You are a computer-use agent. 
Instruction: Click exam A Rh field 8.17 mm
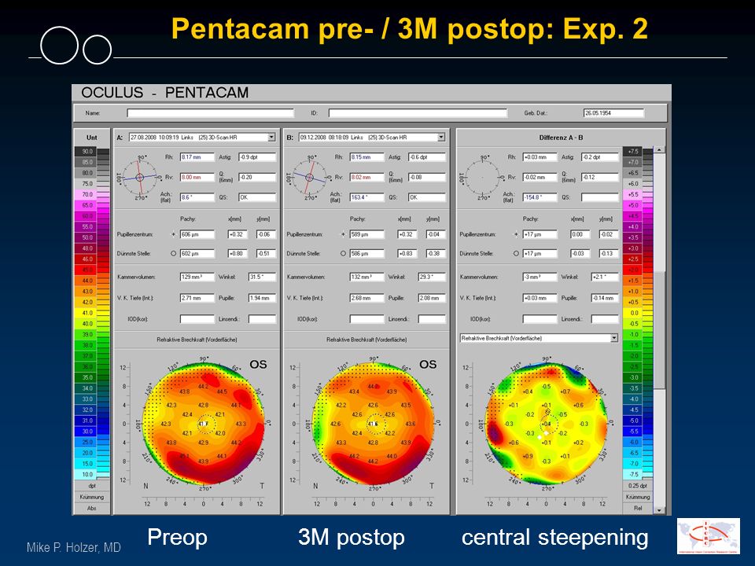tap(197, 157)
